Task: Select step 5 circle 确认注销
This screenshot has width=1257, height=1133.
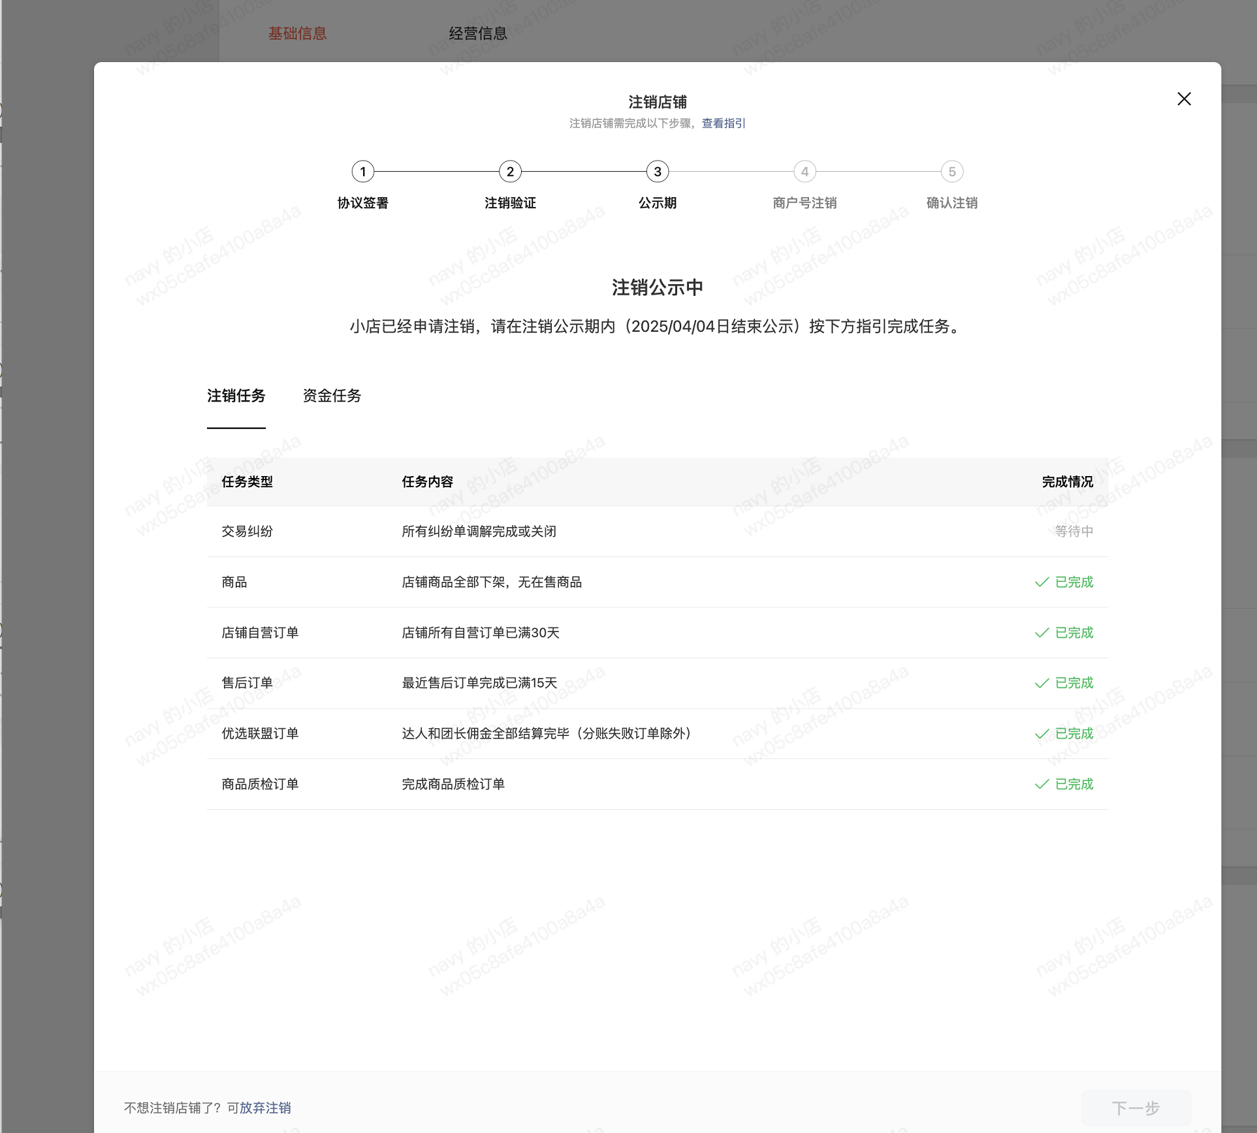Action: [952, 172]
